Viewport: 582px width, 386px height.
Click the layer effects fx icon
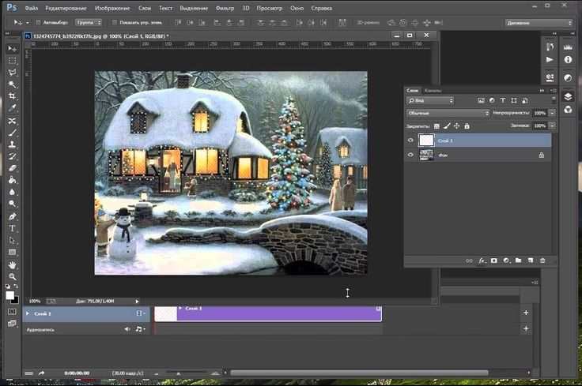482,260
